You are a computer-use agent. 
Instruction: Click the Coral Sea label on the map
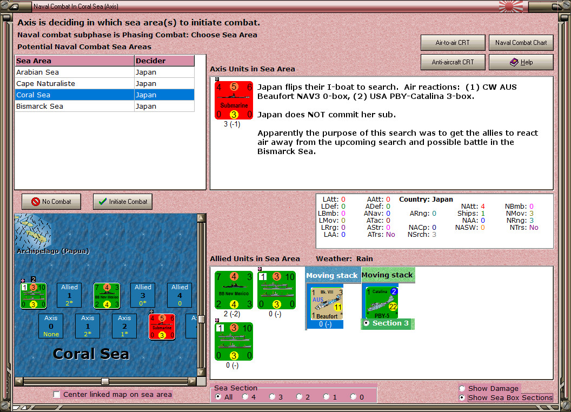(x=91, y=354)
